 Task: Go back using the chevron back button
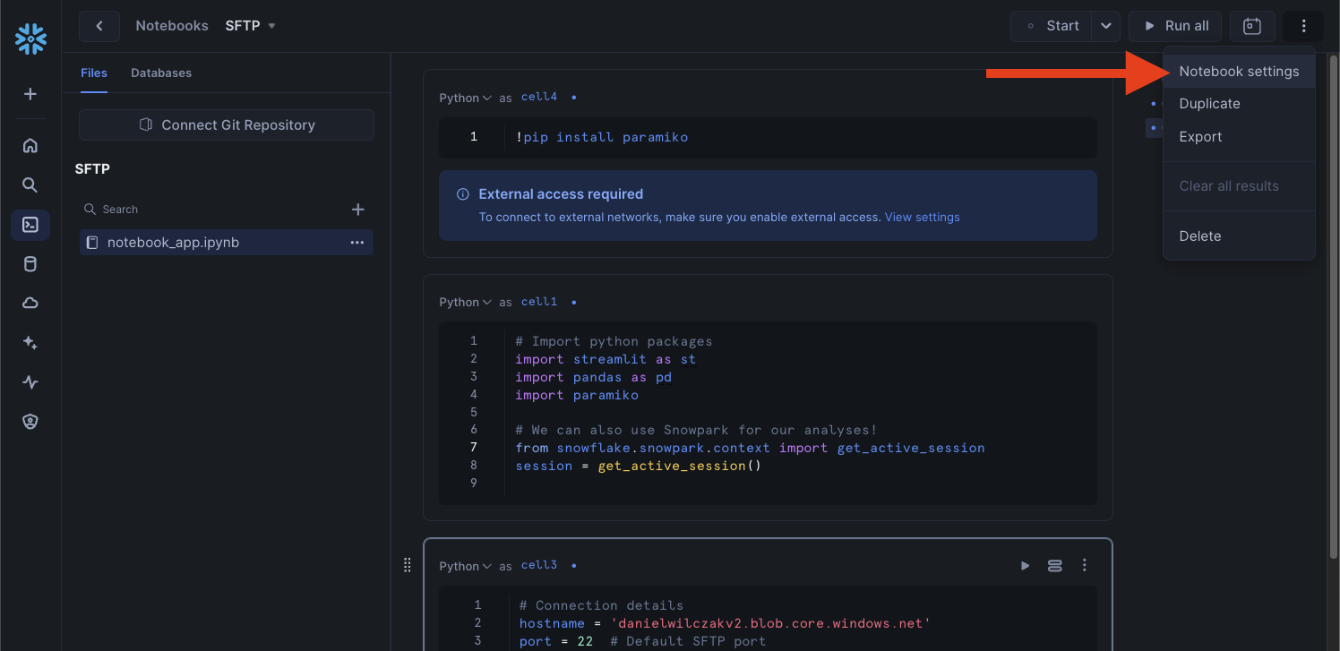pyautogui.click(x=99, y=26)
